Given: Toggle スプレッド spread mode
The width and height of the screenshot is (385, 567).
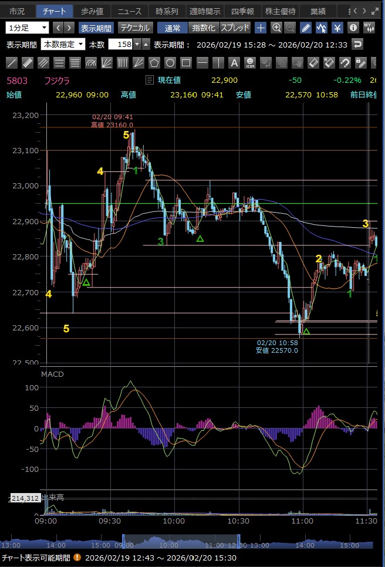Looking at the screenshot, I should tap(235, 28).
